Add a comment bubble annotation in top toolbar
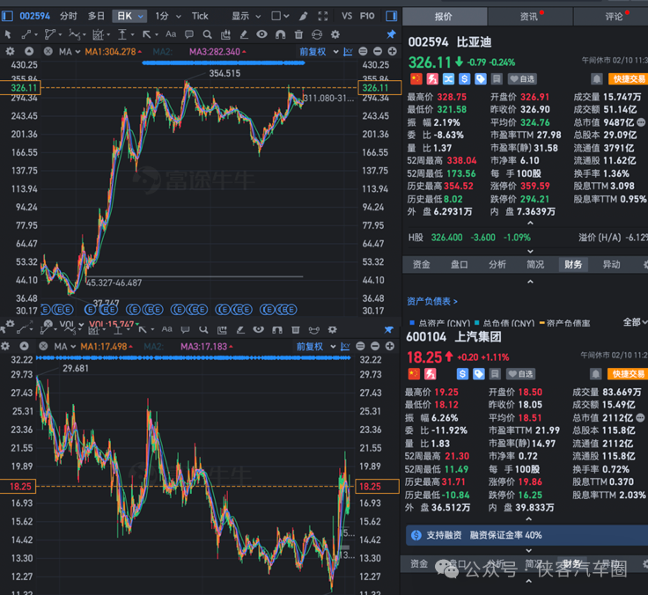648x595 pixels. click(189, 34)
